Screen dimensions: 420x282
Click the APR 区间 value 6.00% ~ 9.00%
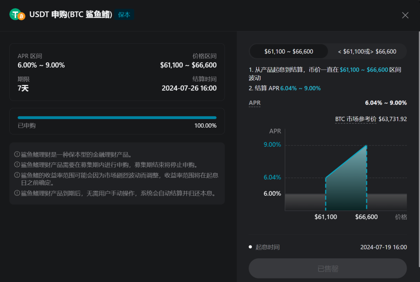(41, 65)
